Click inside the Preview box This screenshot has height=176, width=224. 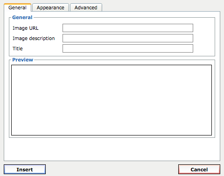pyautogui.click(x=112, y=100)
